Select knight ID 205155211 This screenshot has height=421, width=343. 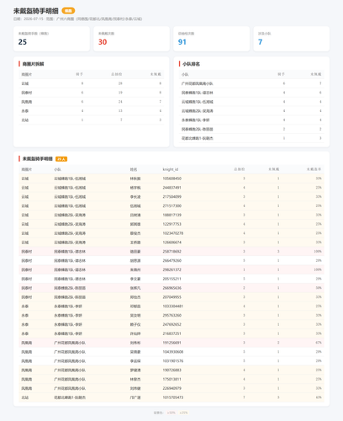point(172,279)
